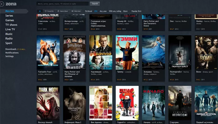Viewport: 218px width, 124px height.
Task: Open the Radio section
Action: click(x=9, y=38)
